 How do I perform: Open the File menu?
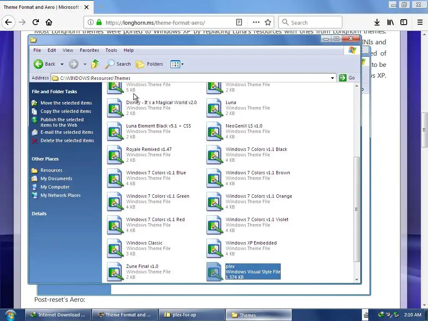pyautogui.click(x=37, y=50)
